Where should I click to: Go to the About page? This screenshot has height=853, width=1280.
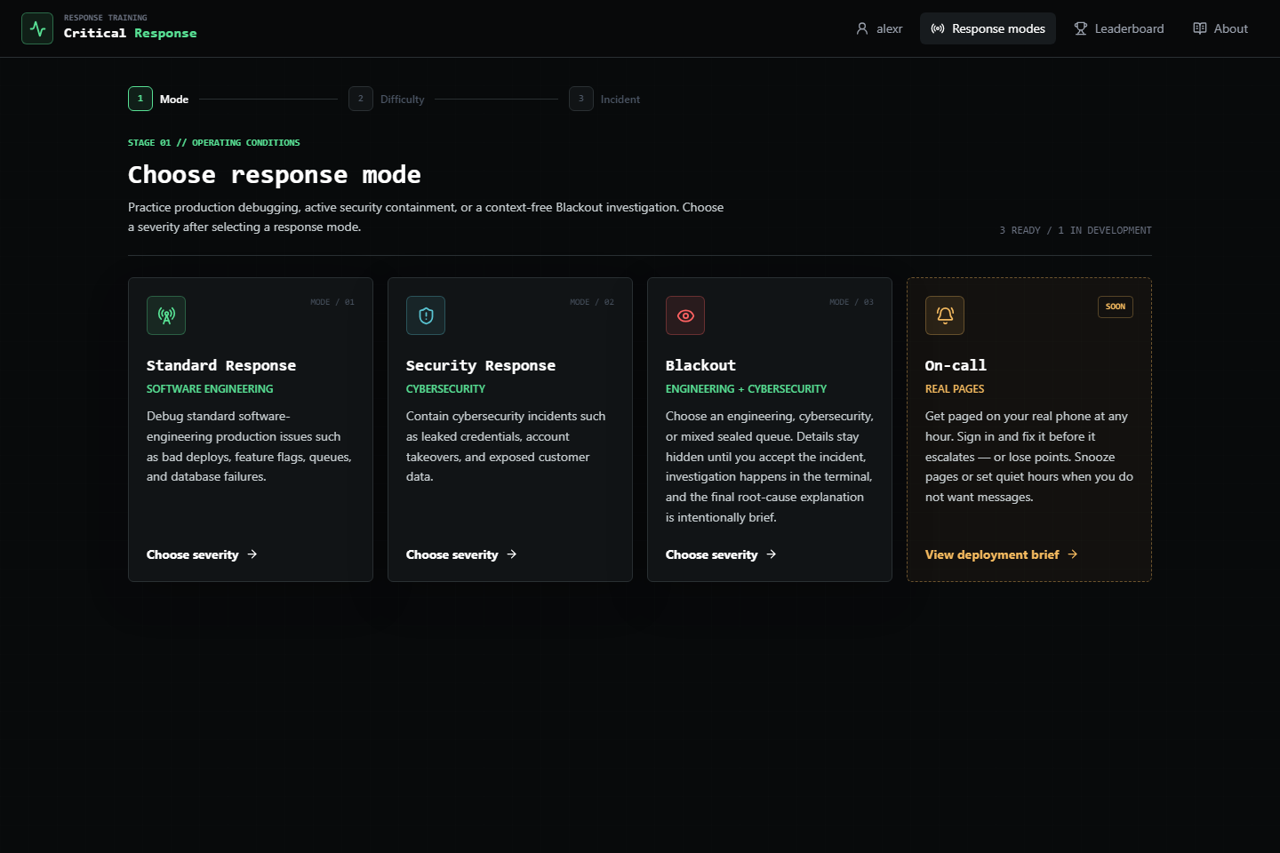(x=1220, y=28)
